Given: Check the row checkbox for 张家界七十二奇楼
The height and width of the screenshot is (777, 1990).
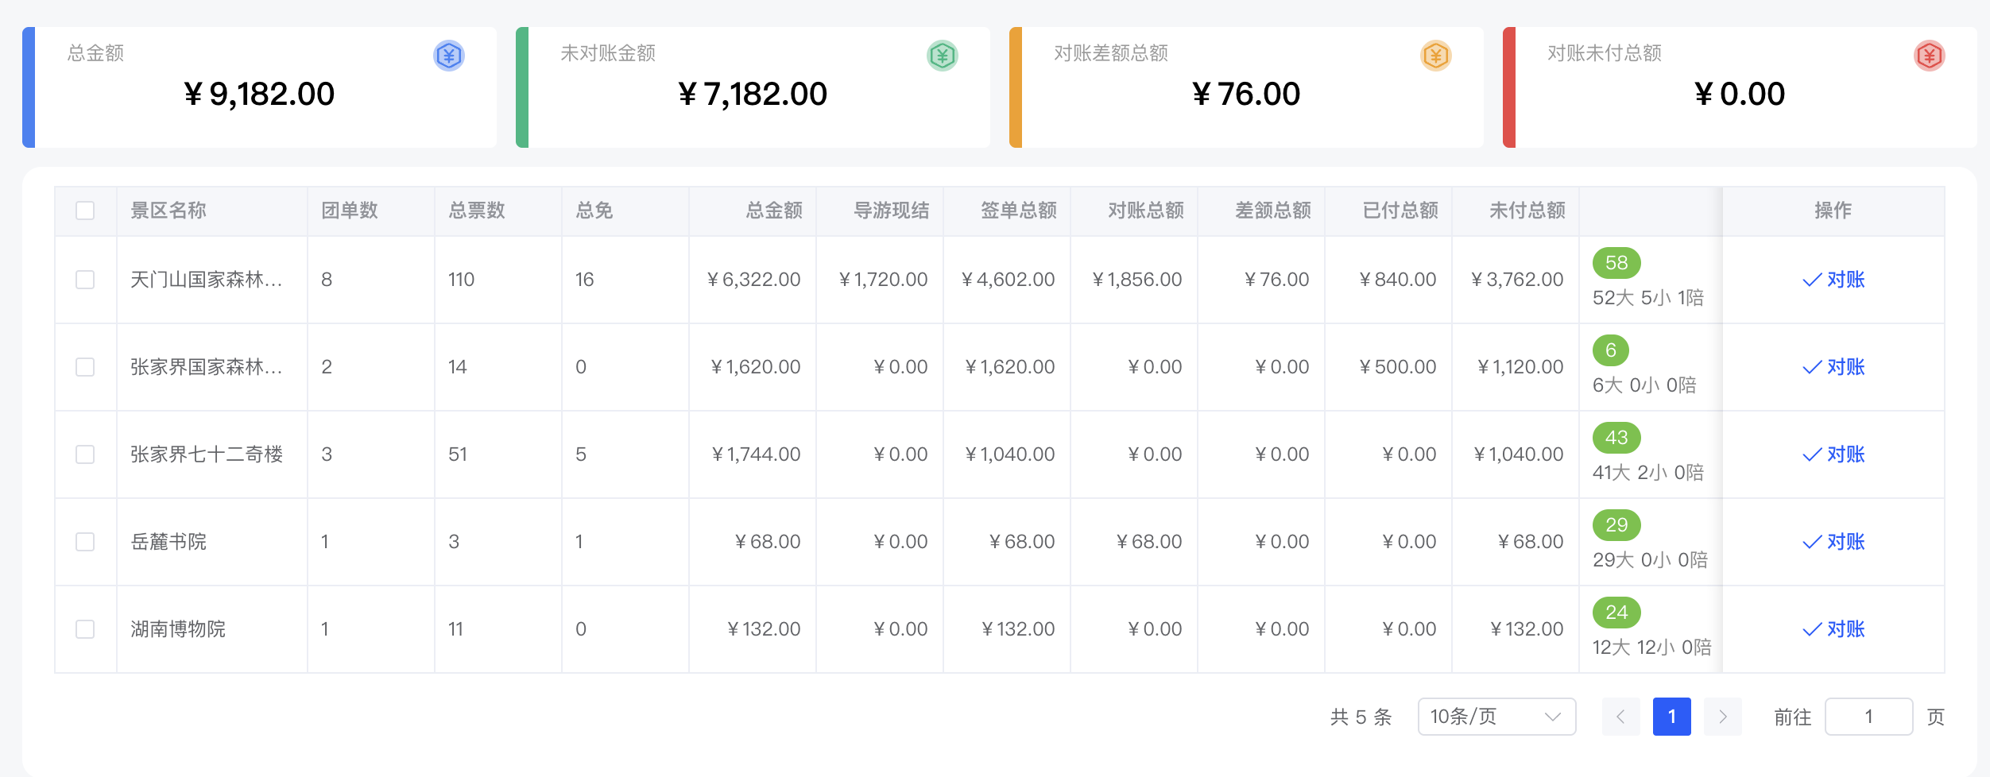Looking at the screenshot, I should tap(85, 454).
